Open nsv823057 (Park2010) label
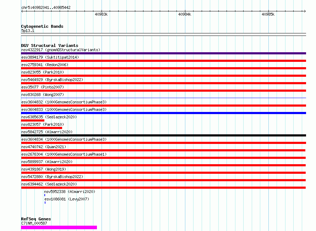Image resolution: width=316 pixels, height=231 pixels. pos(43,124)
